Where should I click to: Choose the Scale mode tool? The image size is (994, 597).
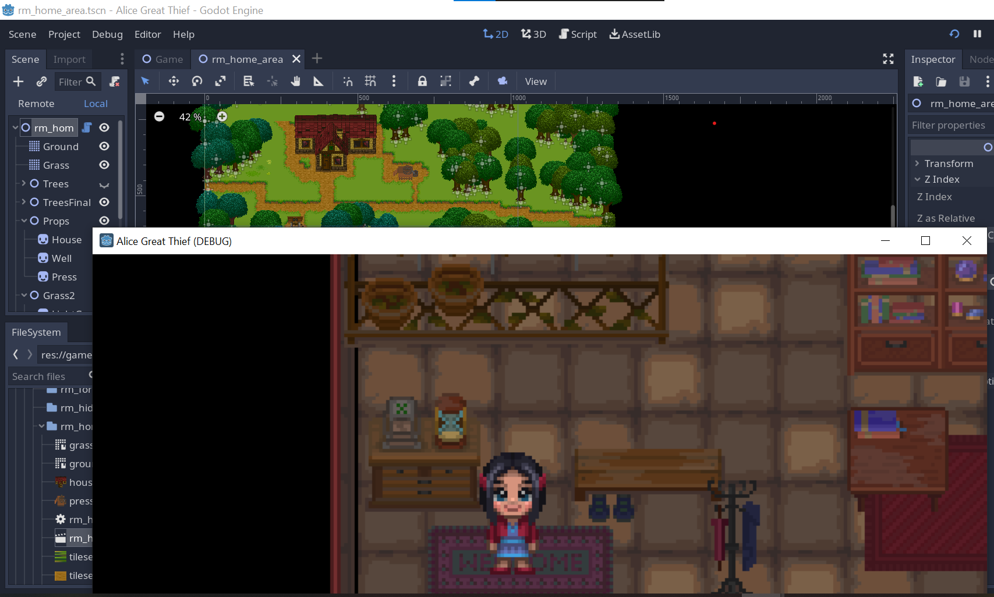coord(220,81)
